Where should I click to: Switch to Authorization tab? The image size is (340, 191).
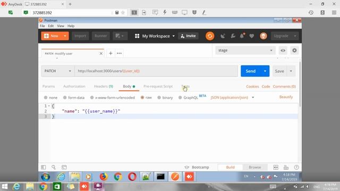[x=74, y=86]
